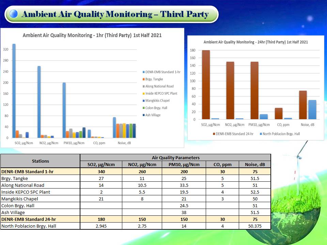
Task: Click the 180 cell in the table's 24-hr standard row
Action: tap(101, 219)
